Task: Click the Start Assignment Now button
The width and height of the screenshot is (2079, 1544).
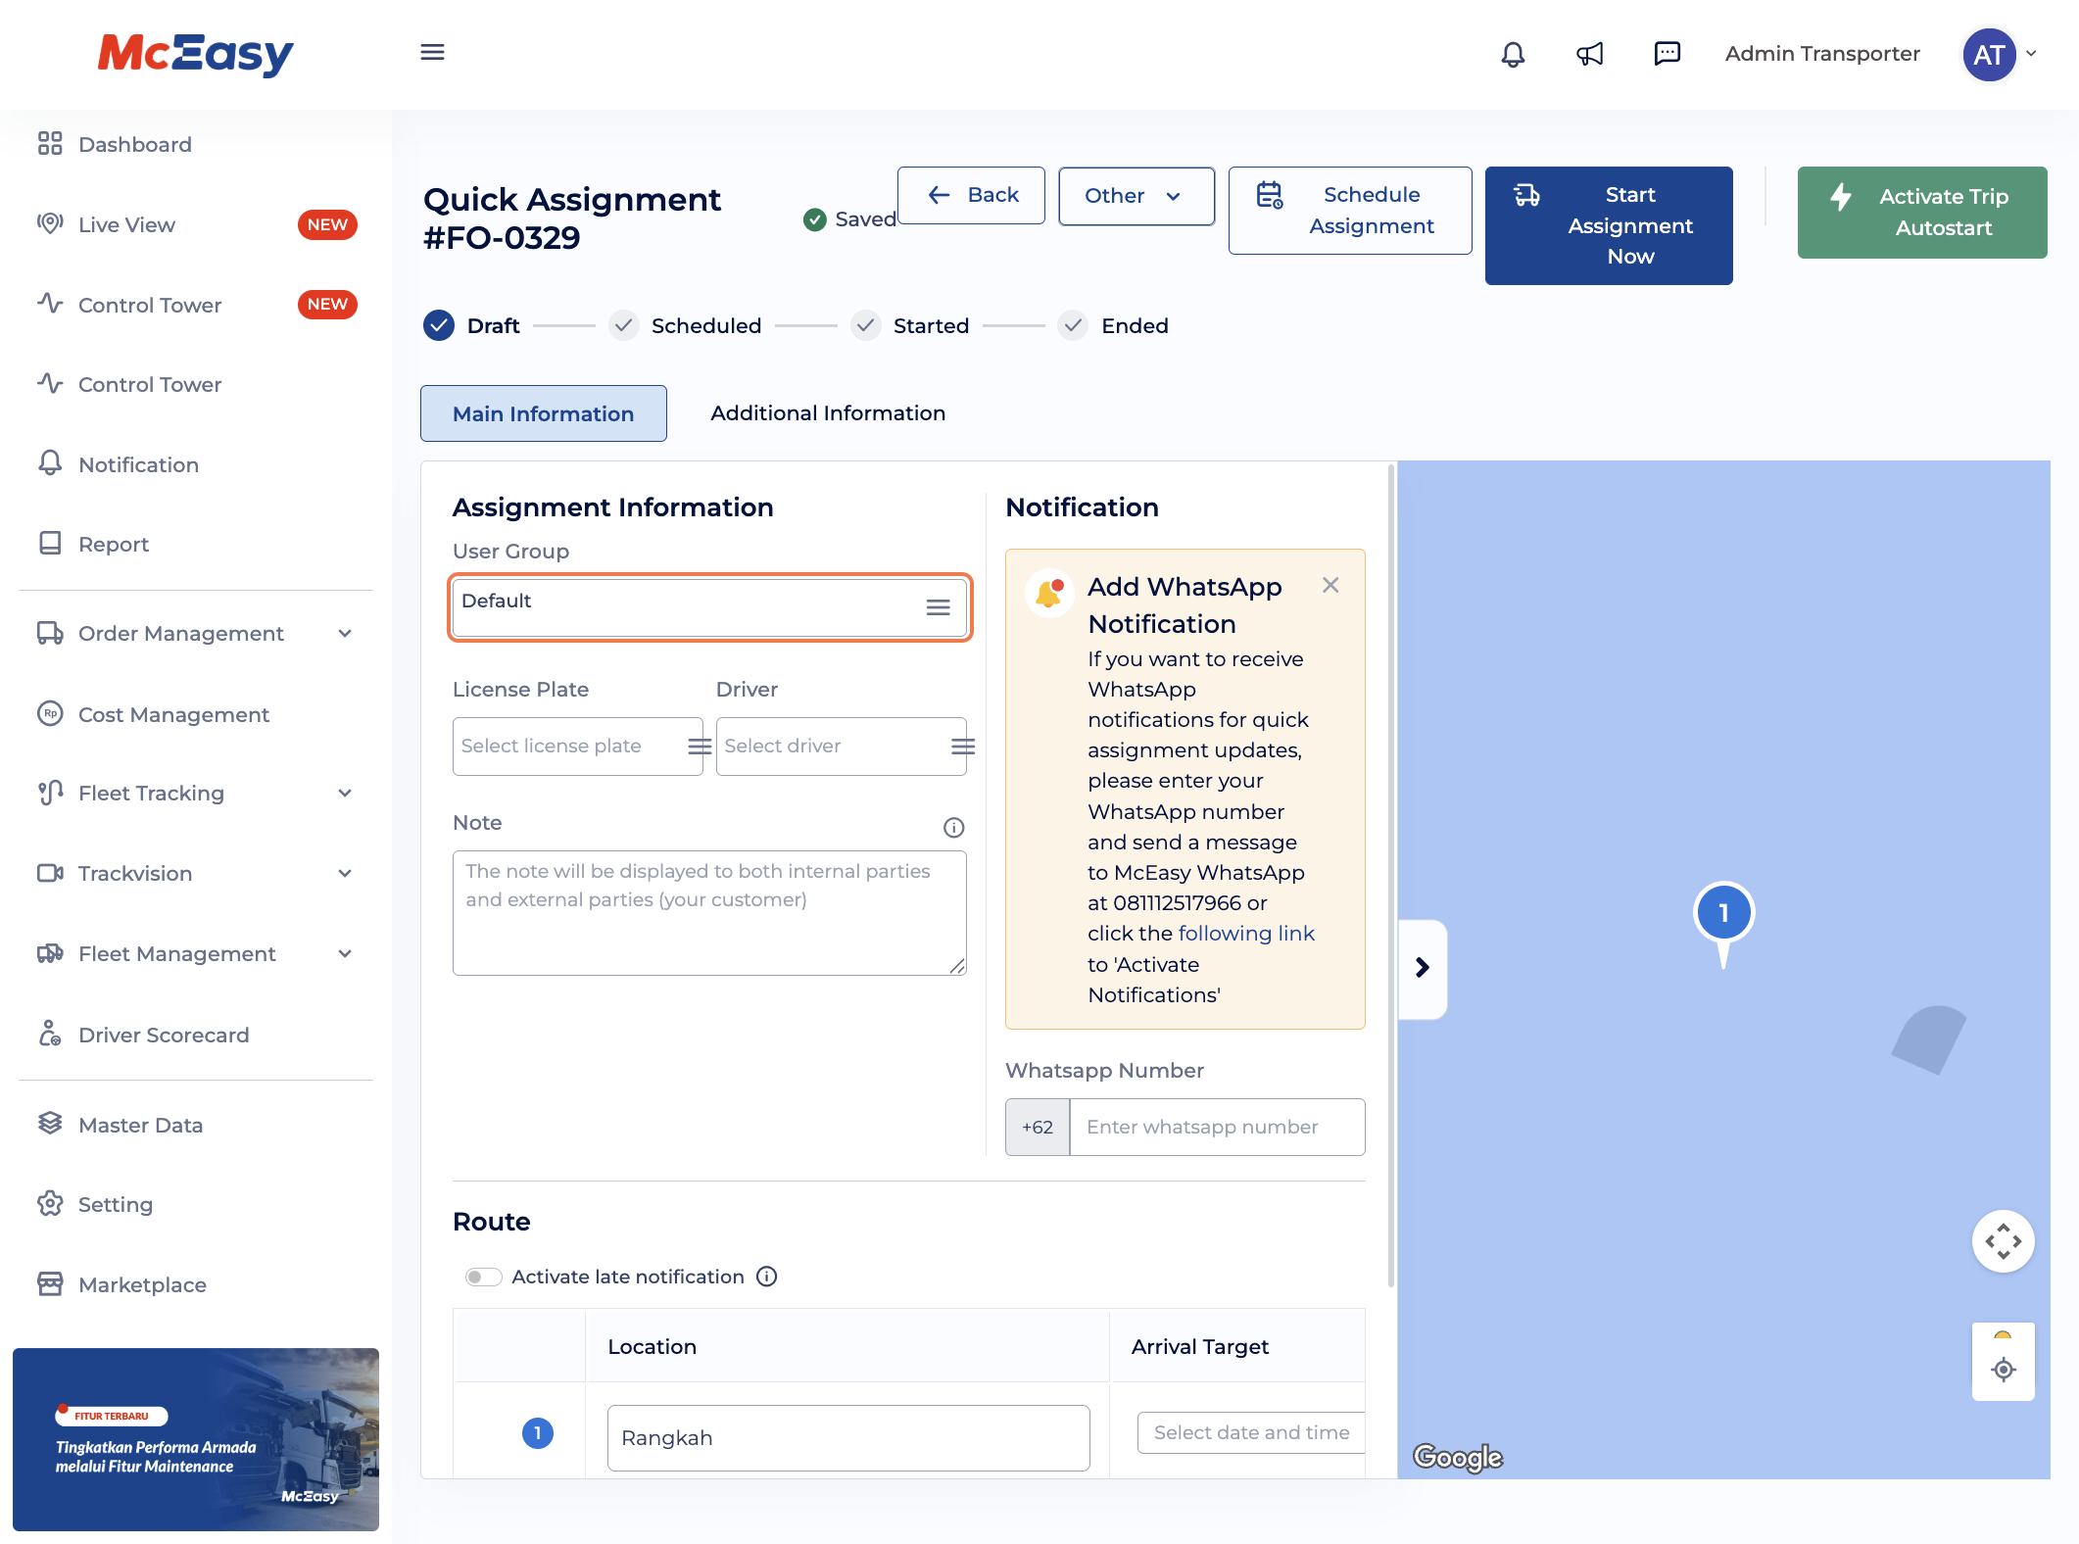Action: [x=1609, y=225]
